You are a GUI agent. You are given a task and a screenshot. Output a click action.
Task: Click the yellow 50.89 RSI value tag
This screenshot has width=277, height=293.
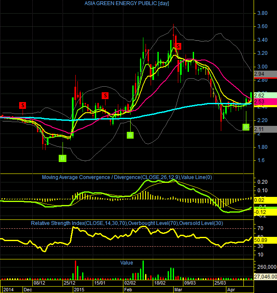266,240
